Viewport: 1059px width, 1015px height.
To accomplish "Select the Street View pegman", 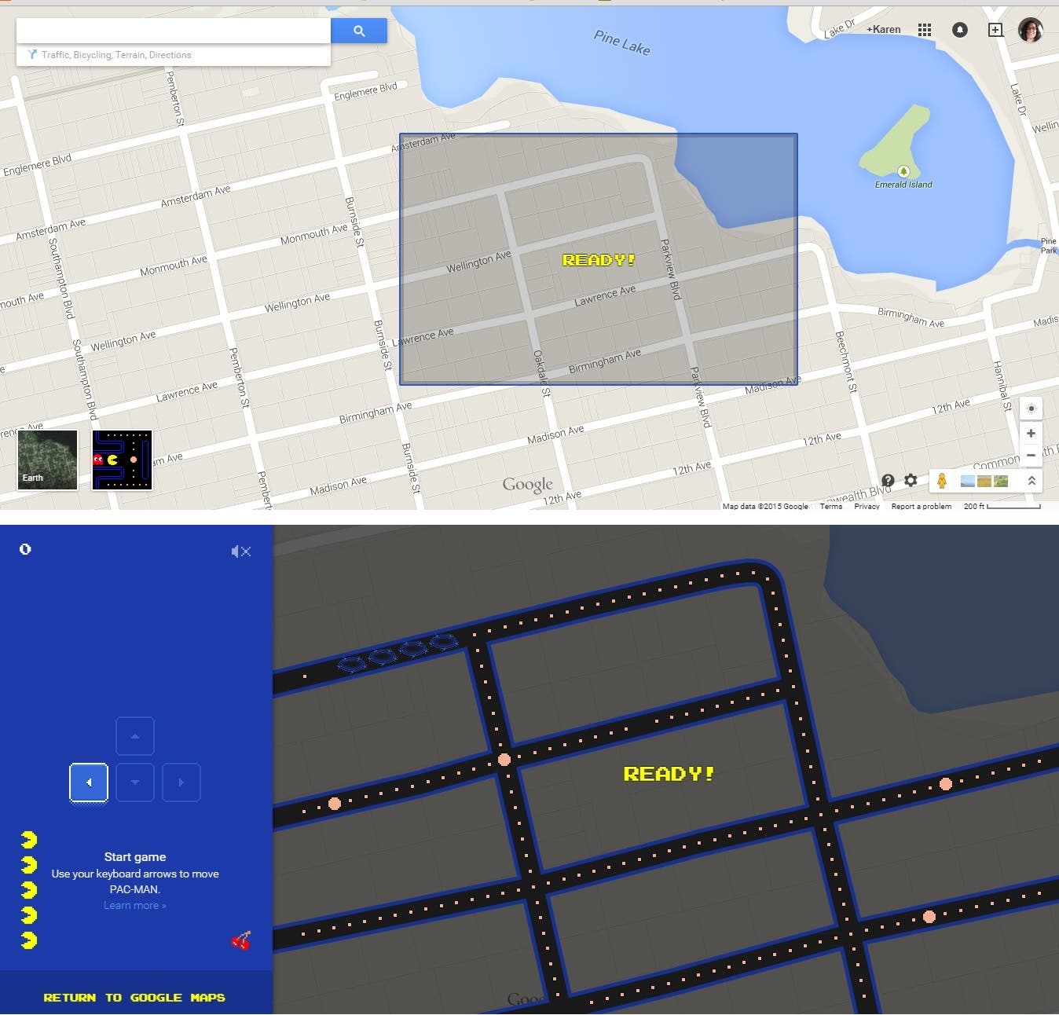I will click(942, 480).
